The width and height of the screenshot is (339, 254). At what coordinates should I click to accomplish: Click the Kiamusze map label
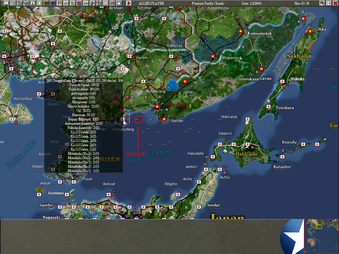click(x=175, y=46)
